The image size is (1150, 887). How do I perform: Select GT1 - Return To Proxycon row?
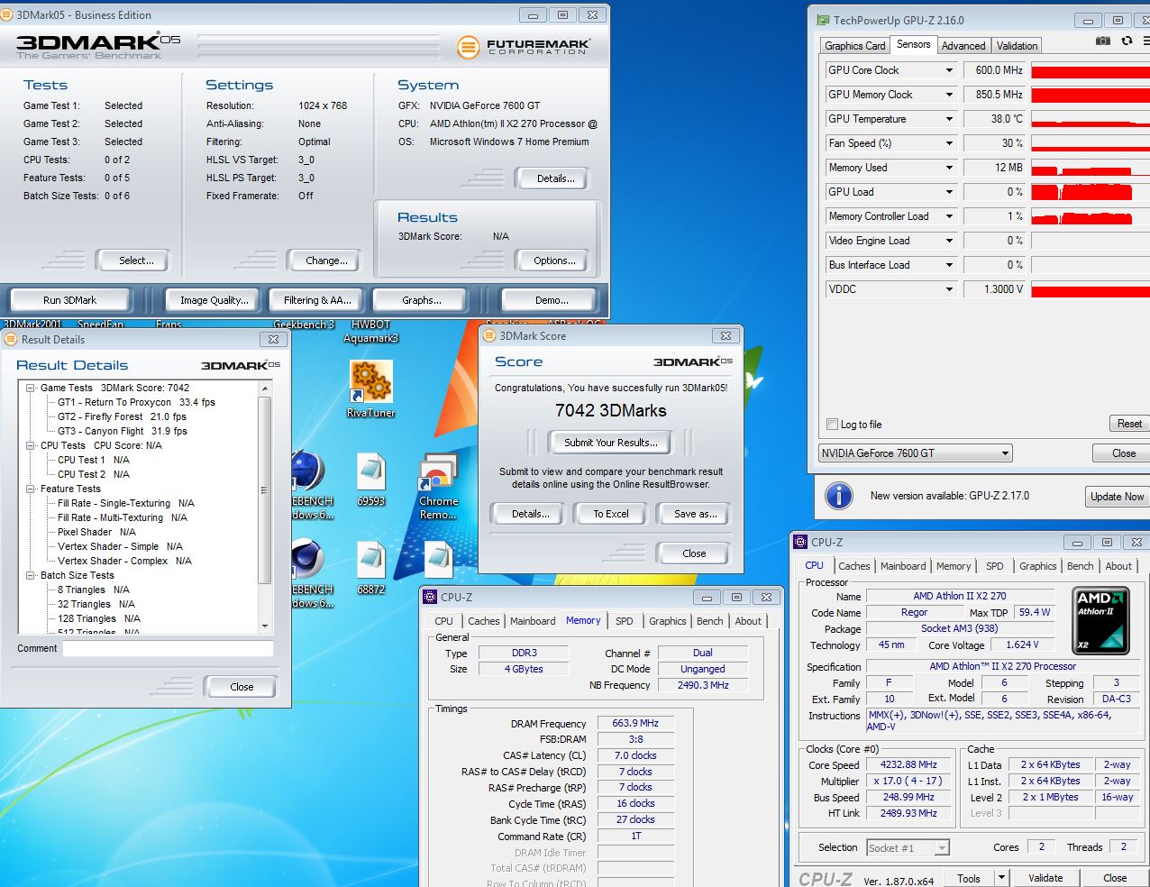136,402
